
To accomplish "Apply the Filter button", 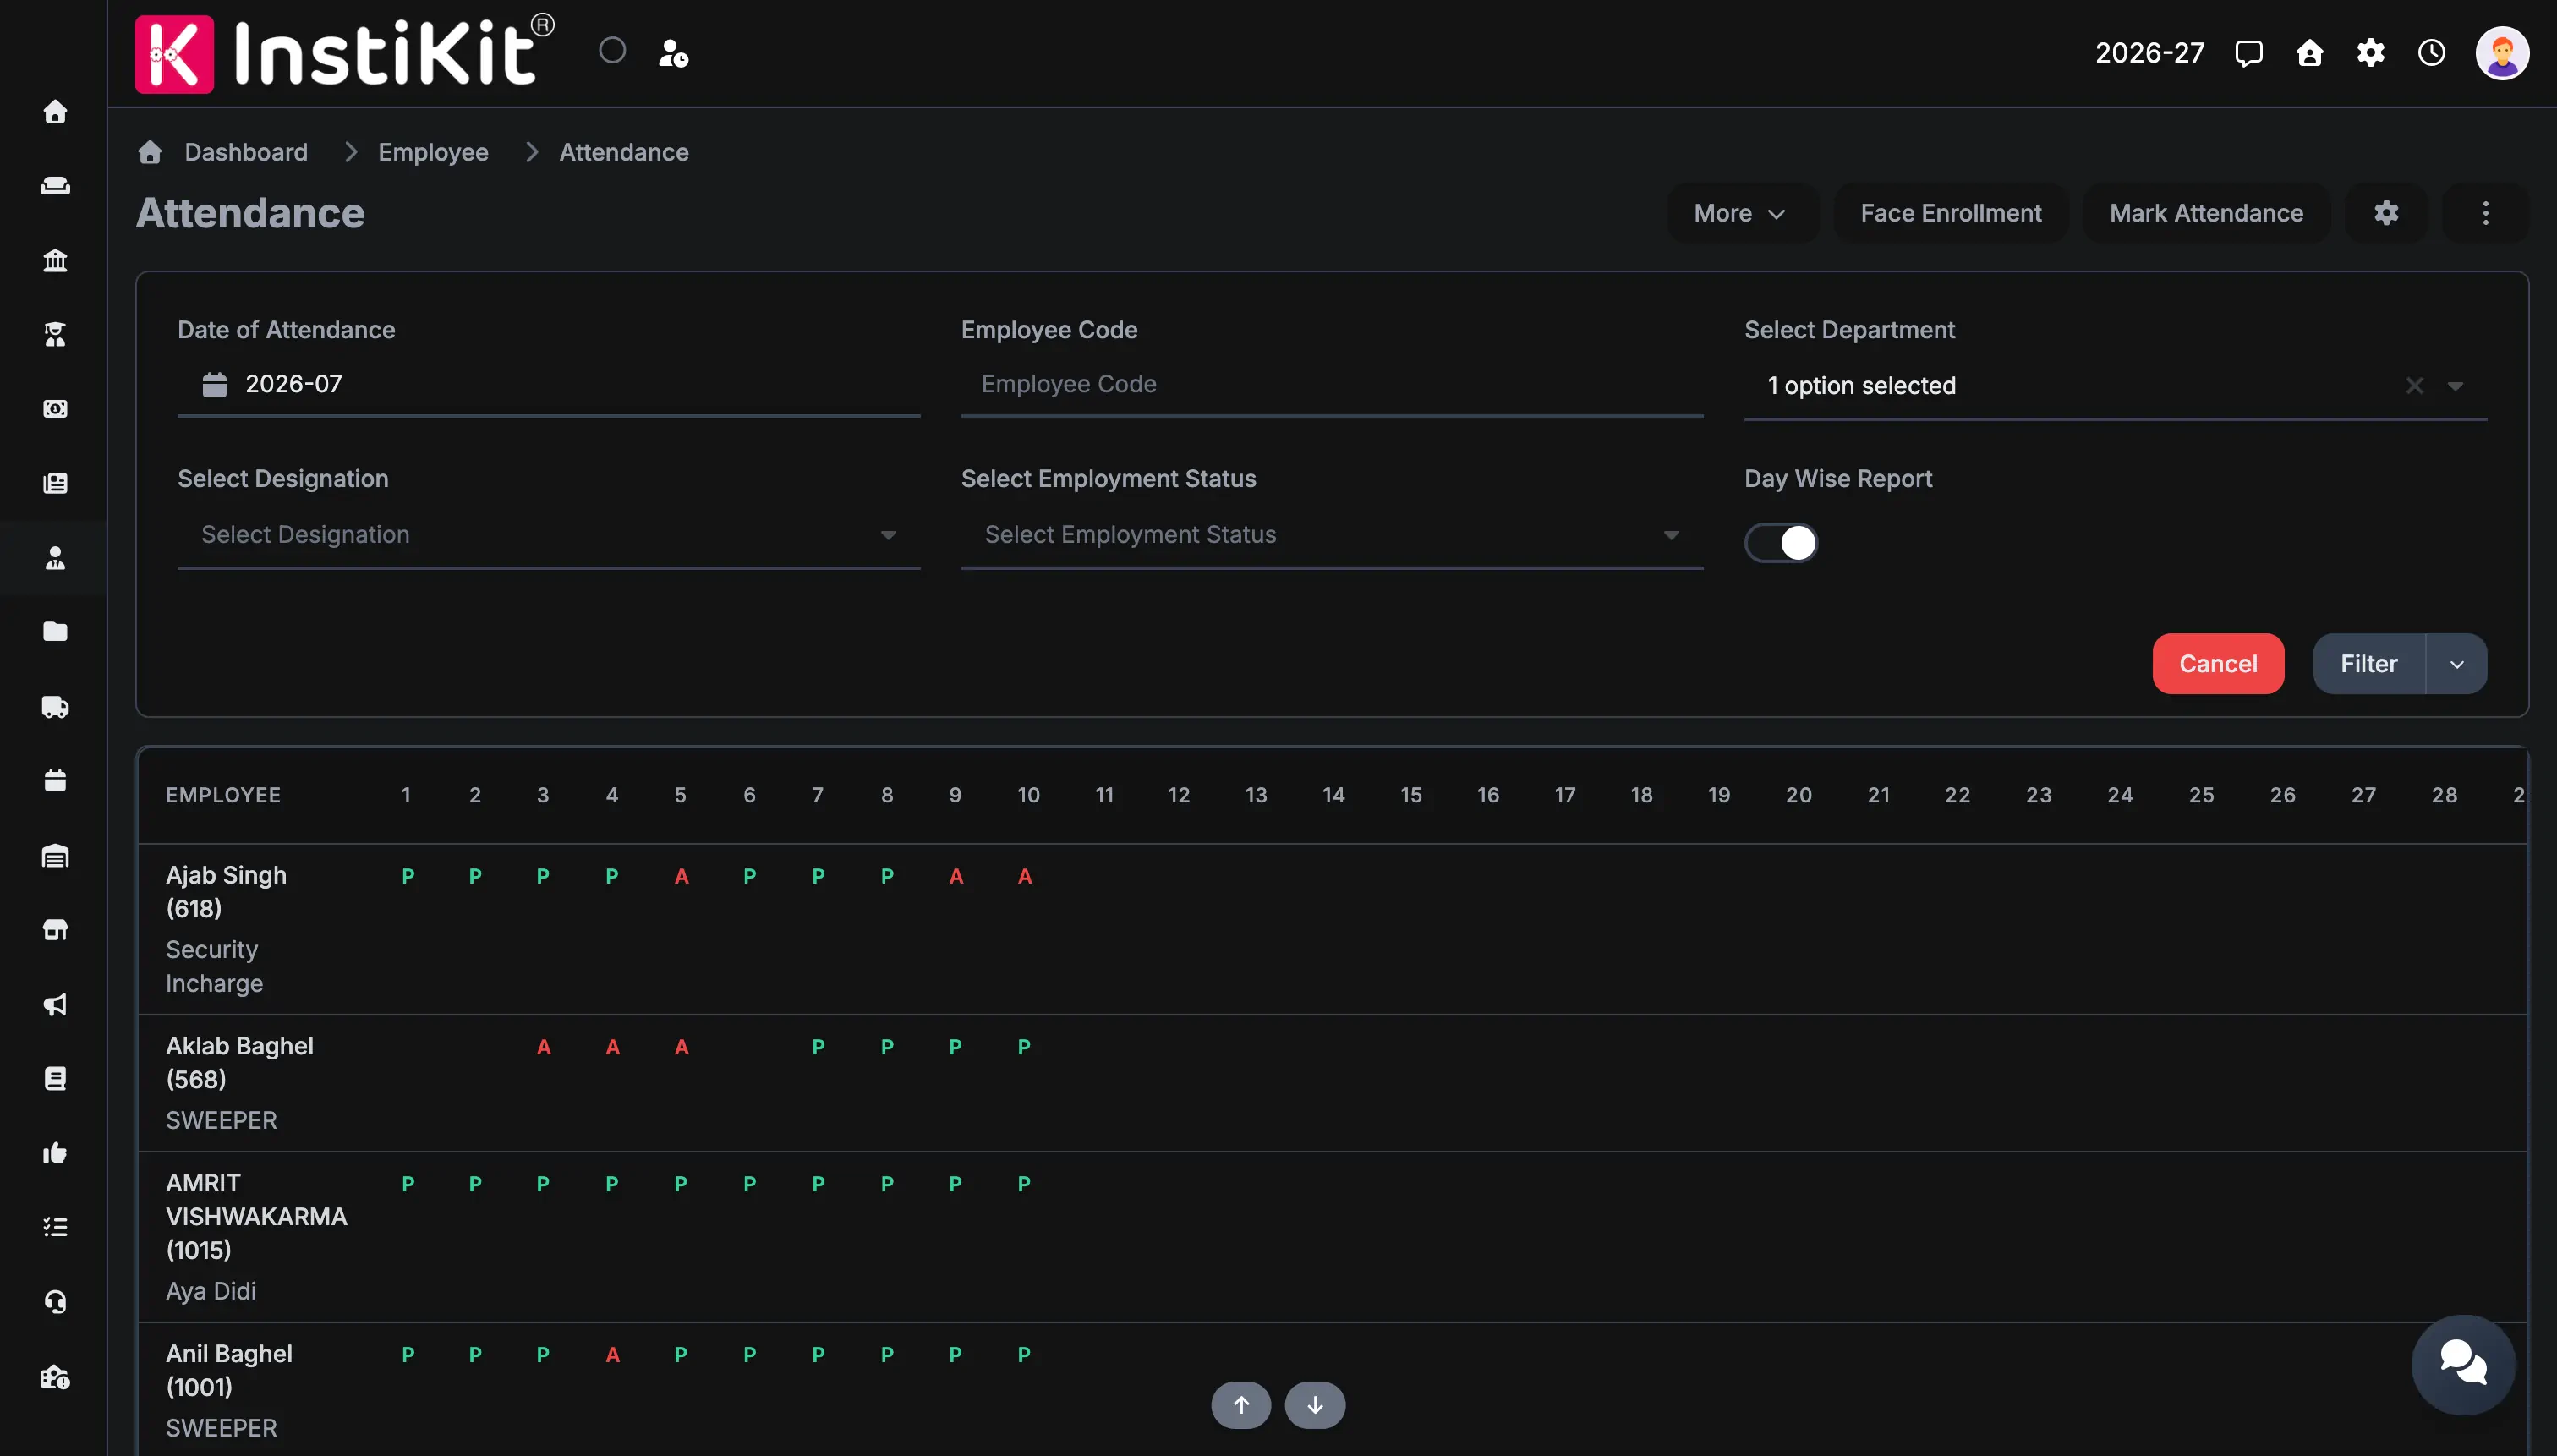I will pos(2368,664).
